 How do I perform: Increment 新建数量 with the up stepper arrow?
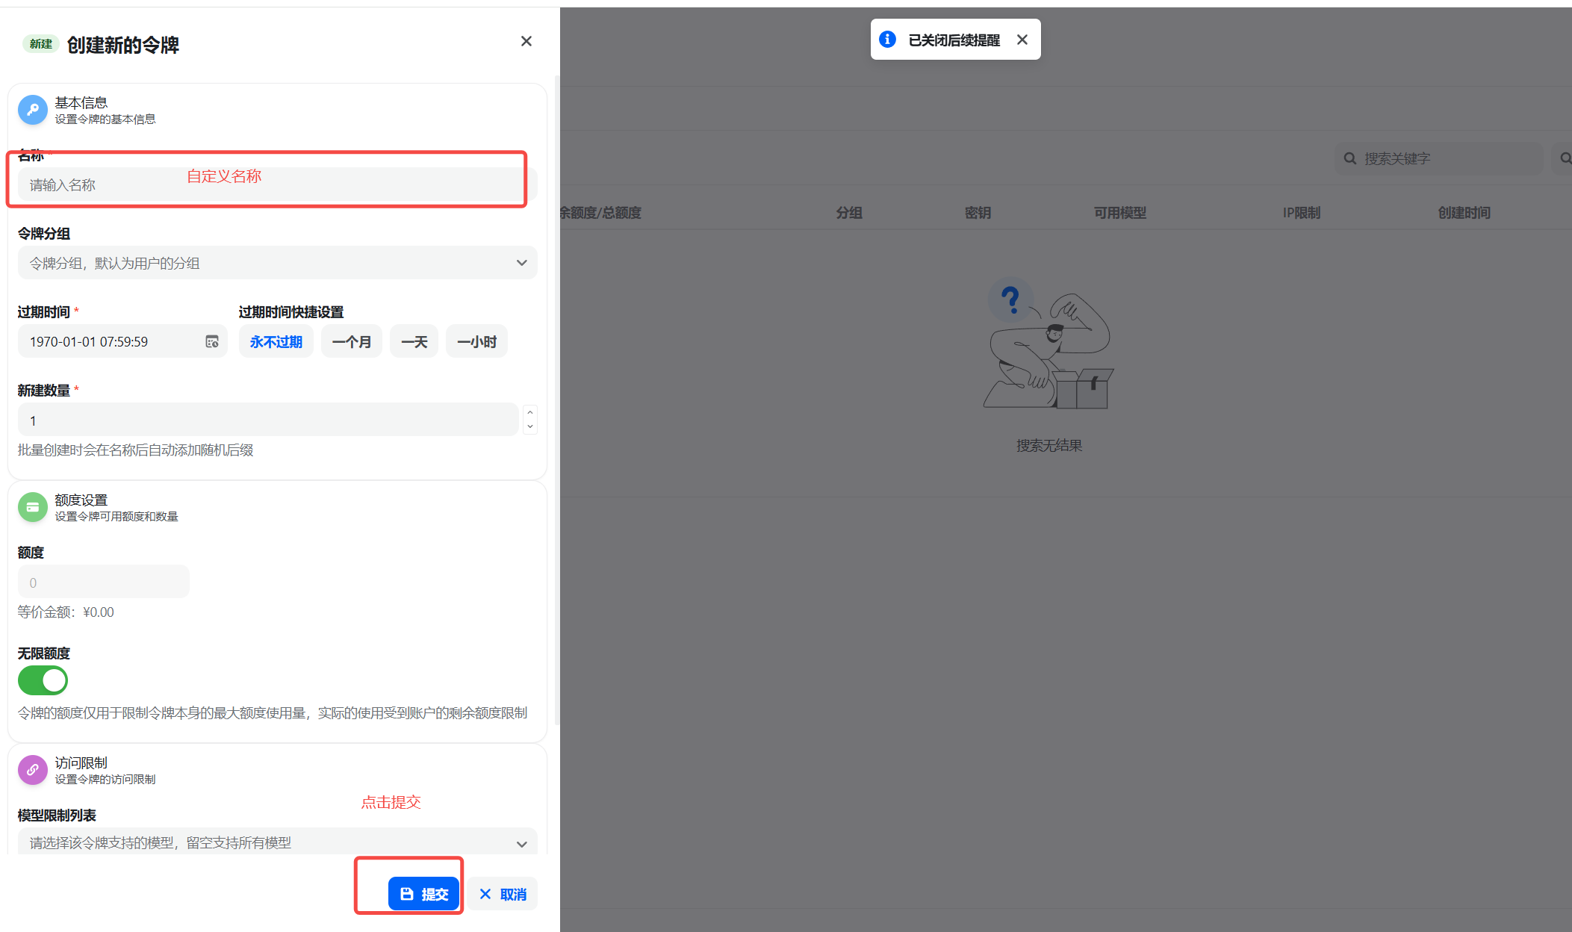click(529, 411)
